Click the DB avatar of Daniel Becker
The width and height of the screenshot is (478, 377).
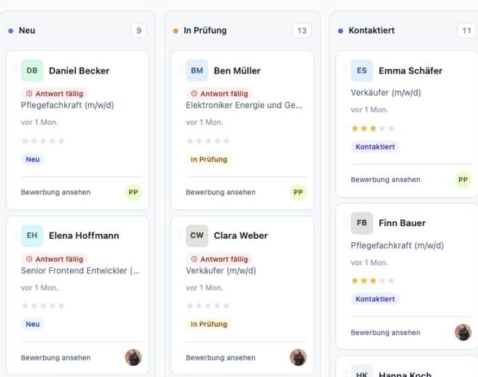[x=32, y=70]
